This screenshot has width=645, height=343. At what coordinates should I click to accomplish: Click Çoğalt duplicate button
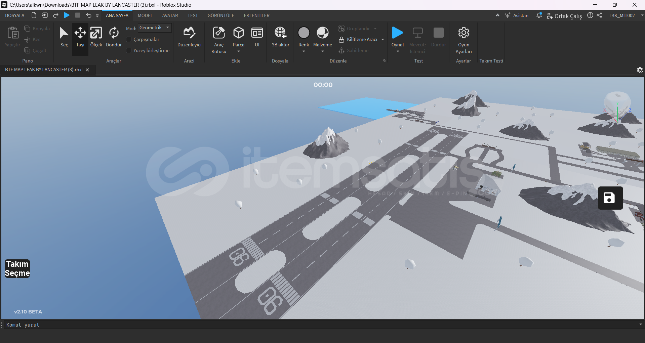[35, 50]
